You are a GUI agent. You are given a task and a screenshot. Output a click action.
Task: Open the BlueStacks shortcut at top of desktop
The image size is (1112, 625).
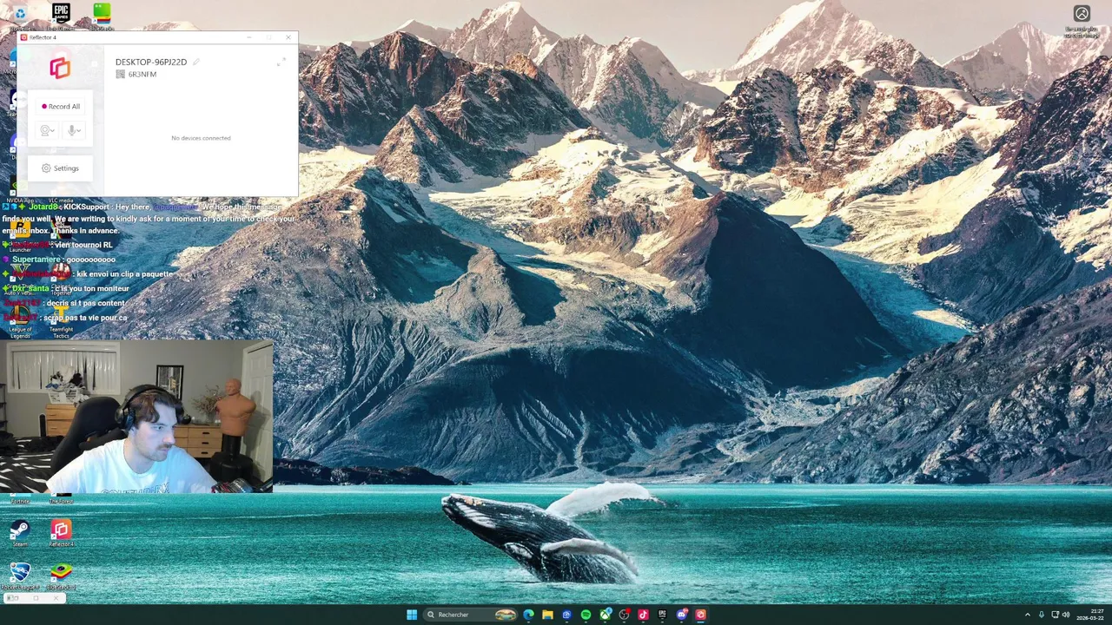click(x=102, y=14)
